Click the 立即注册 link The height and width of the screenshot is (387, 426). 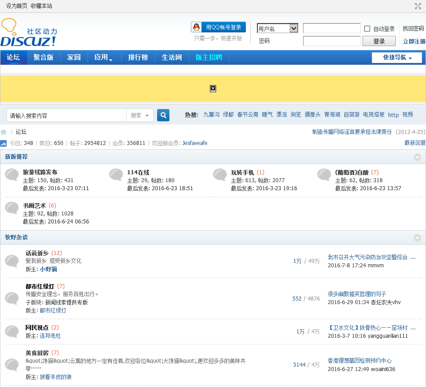click(414, 42)
